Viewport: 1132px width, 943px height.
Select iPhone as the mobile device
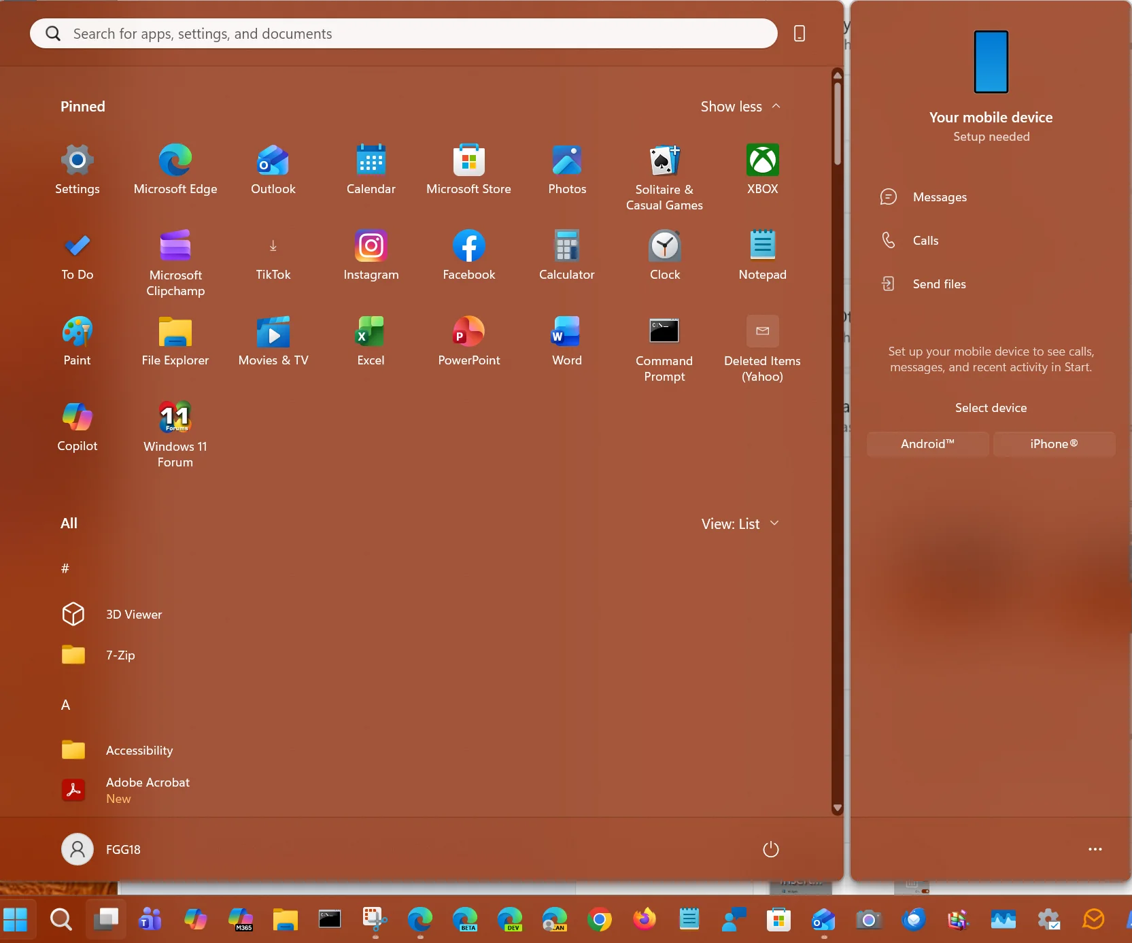(x=1054, y=444)
